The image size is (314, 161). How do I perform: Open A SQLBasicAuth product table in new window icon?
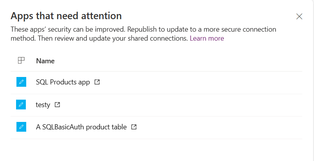(x=134, y=127)
